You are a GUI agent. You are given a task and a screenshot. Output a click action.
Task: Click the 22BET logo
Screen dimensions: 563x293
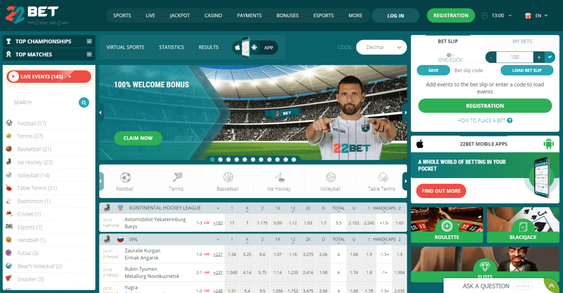(x=37, y=15)
